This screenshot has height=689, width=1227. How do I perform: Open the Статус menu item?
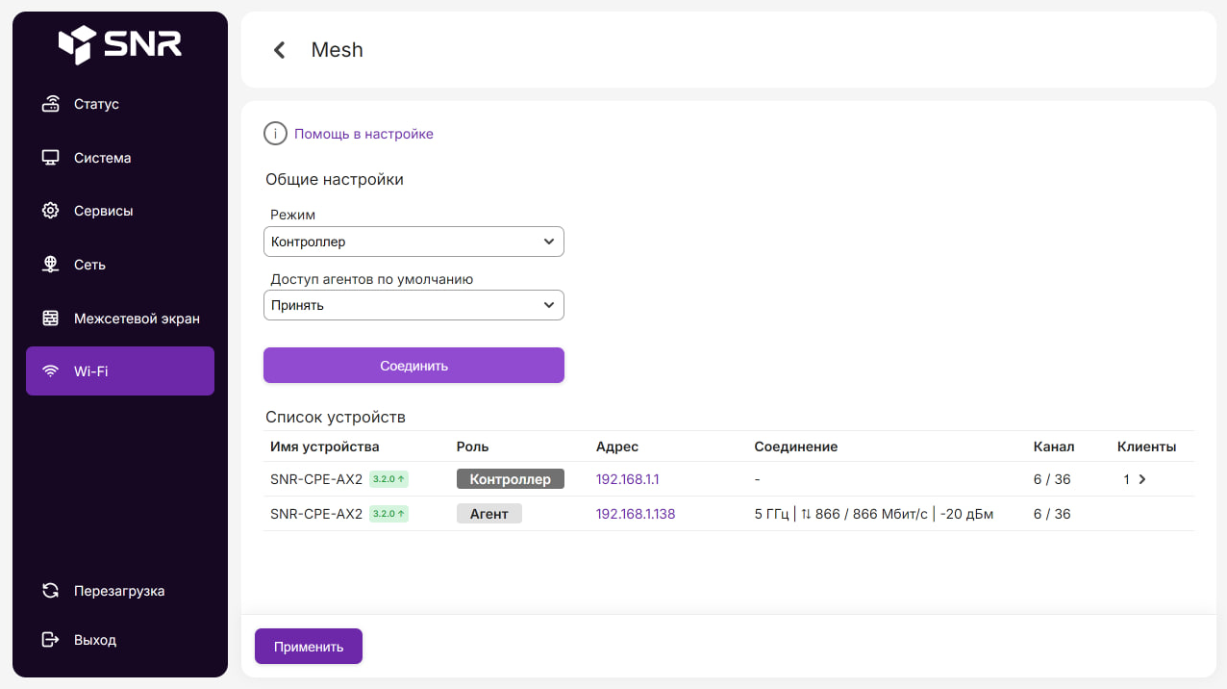(x=96, y=104)
